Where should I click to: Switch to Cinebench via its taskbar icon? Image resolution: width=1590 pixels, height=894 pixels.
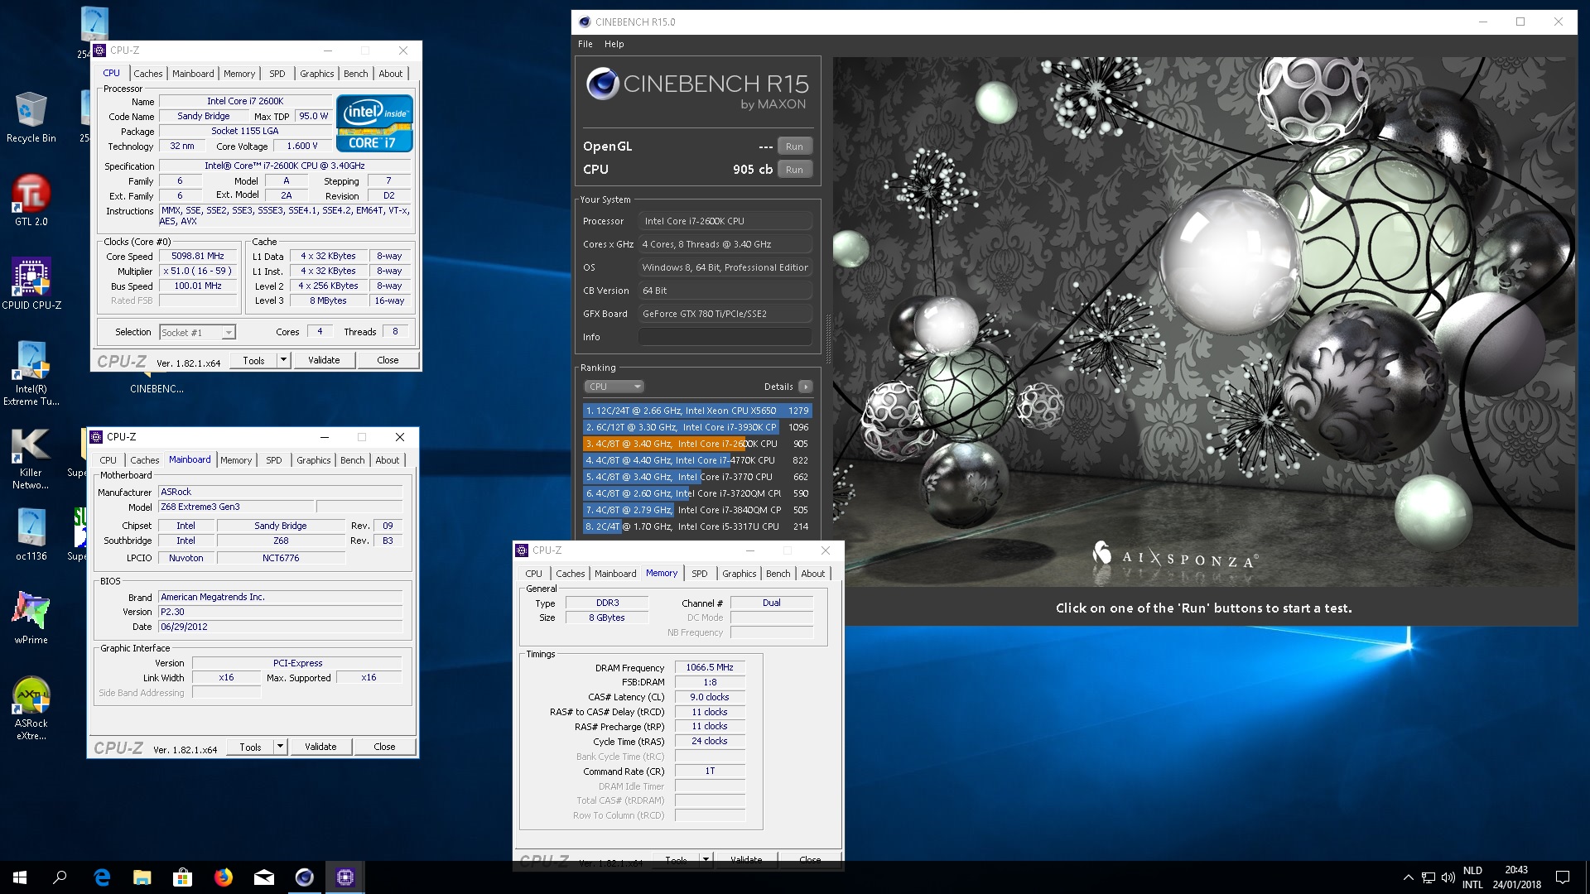click(x=305, y=877)
